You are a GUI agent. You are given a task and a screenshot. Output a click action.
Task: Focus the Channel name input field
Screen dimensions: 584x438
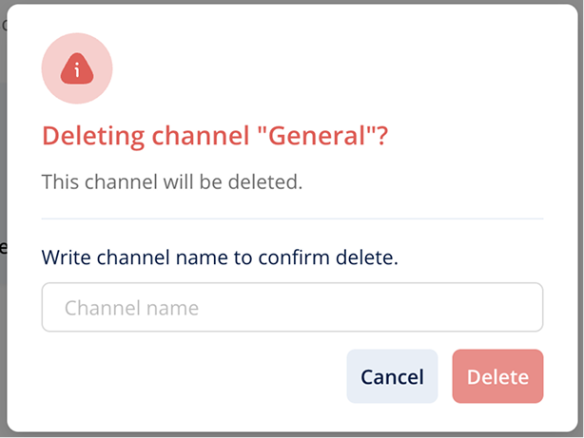292,307
